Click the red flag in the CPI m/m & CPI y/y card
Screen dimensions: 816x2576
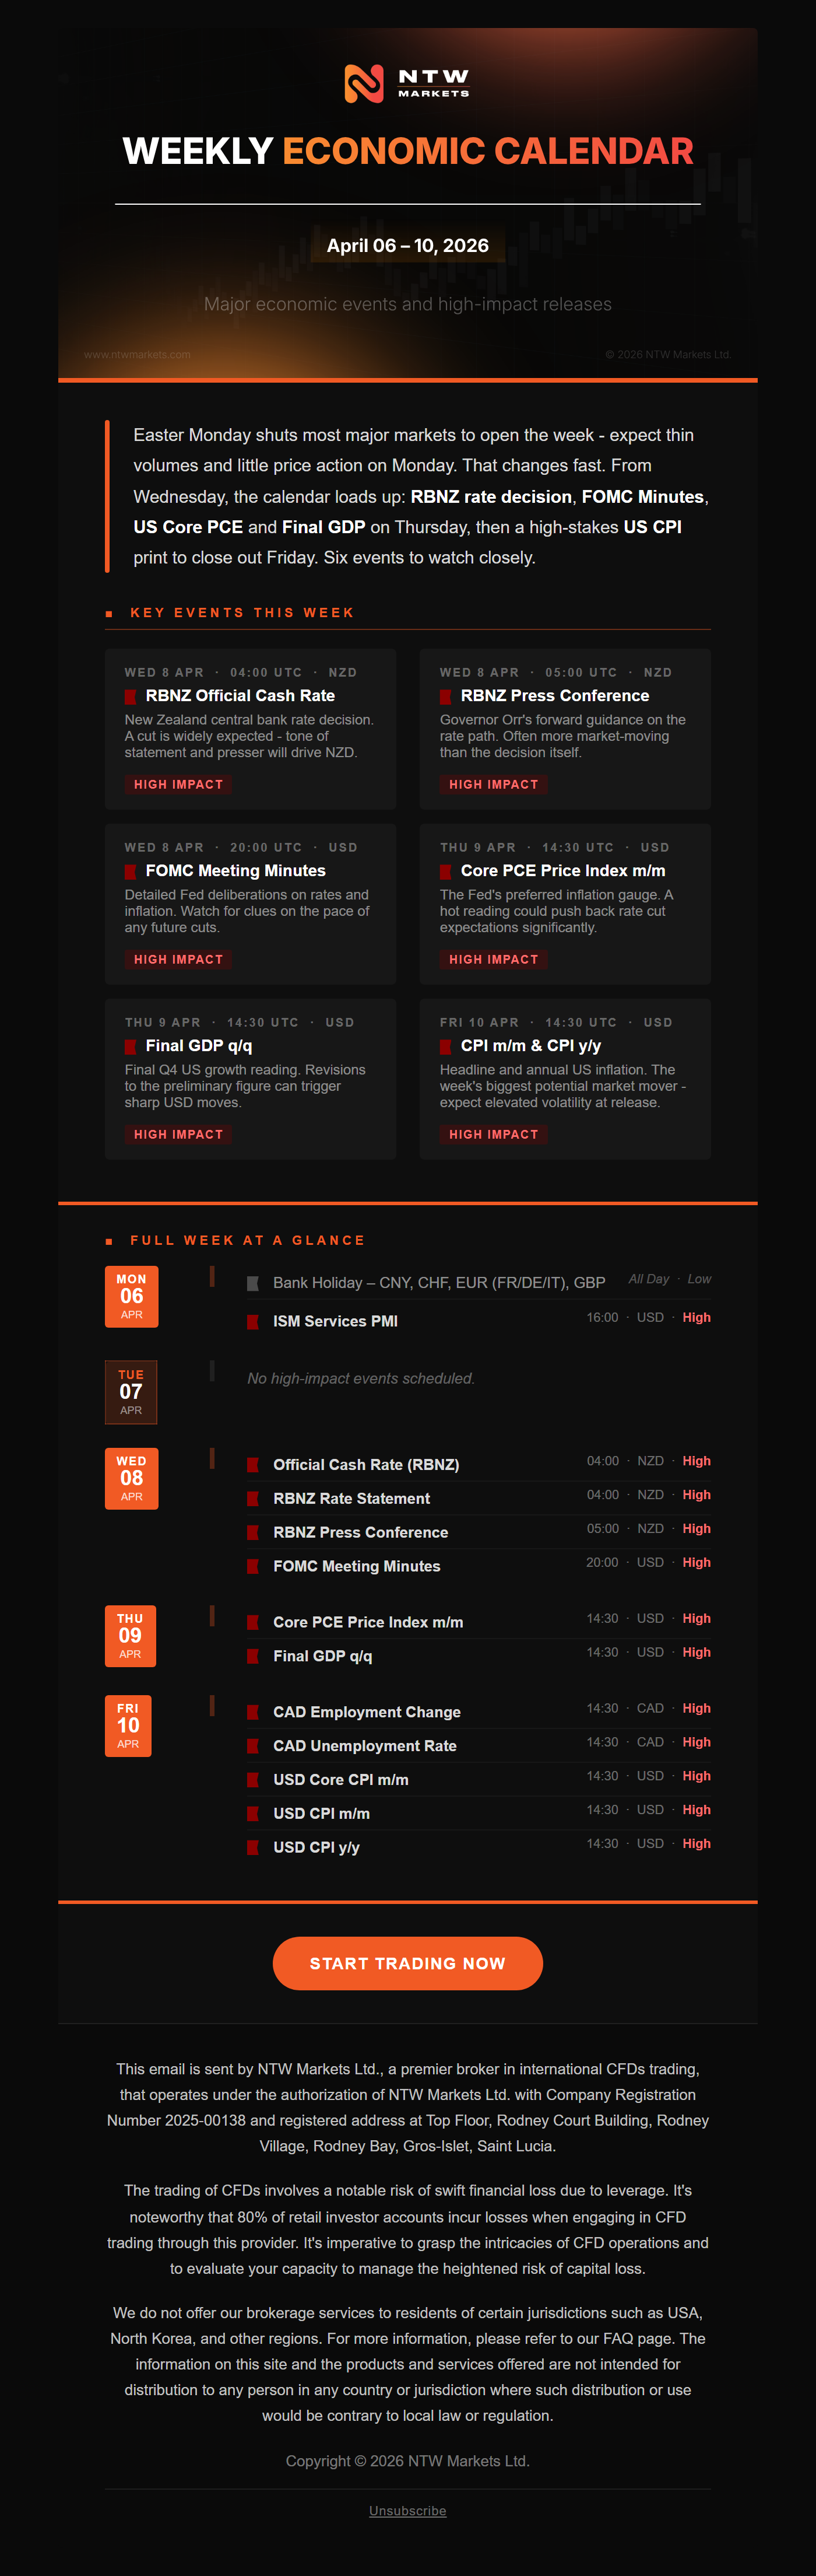(x=445, y=1047)
